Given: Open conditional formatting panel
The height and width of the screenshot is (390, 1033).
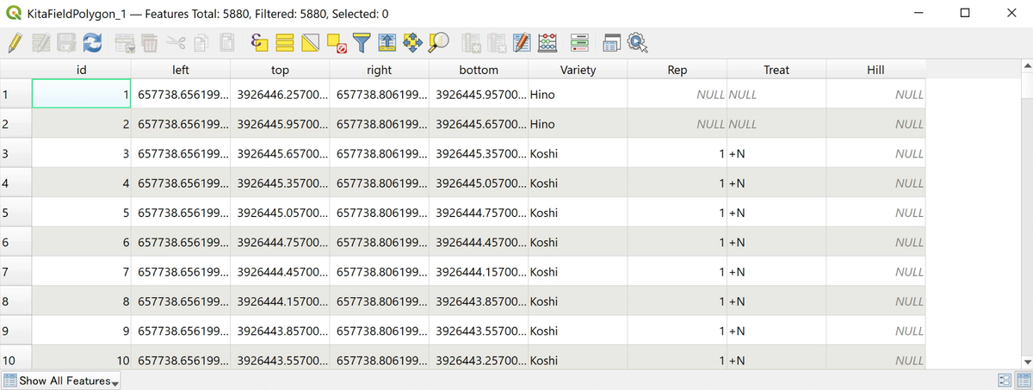Looking at the screenshot, I should pyautogui.click(x=579, y=42).
